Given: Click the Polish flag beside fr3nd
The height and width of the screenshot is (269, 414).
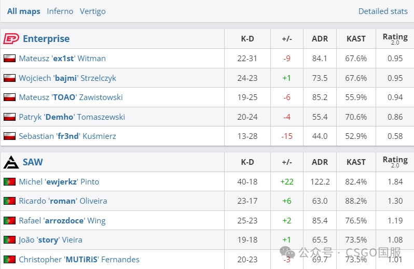Looking at the screenshot, I should pos(9,136).
